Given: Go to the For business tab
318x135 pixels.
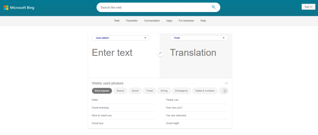Looking at the screenshot, I should 186,21.
